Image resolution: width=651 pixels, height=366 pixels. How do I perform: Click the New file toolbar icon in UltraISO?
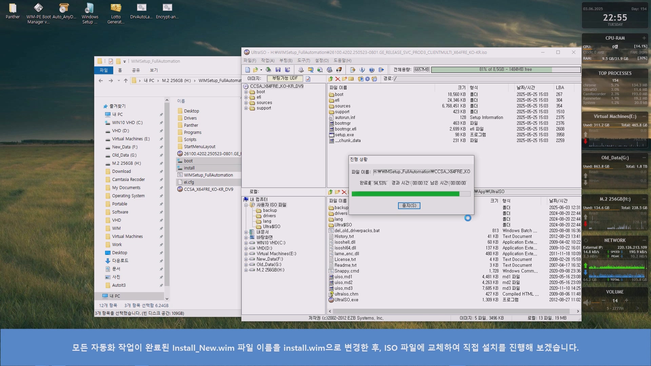(248, 70)
